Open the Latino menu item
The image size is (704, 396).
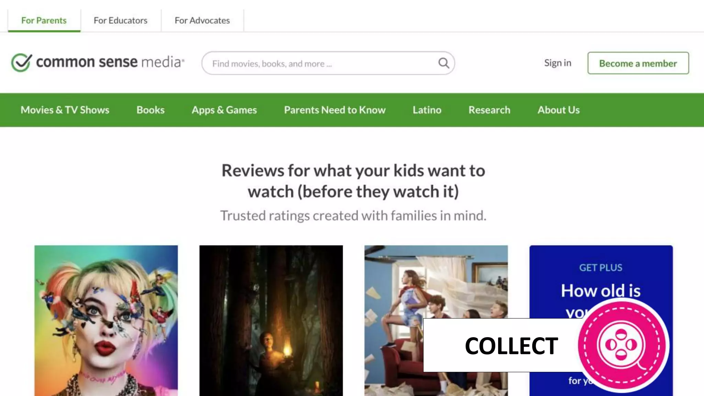pyautogui.click(x=427, y=110)
